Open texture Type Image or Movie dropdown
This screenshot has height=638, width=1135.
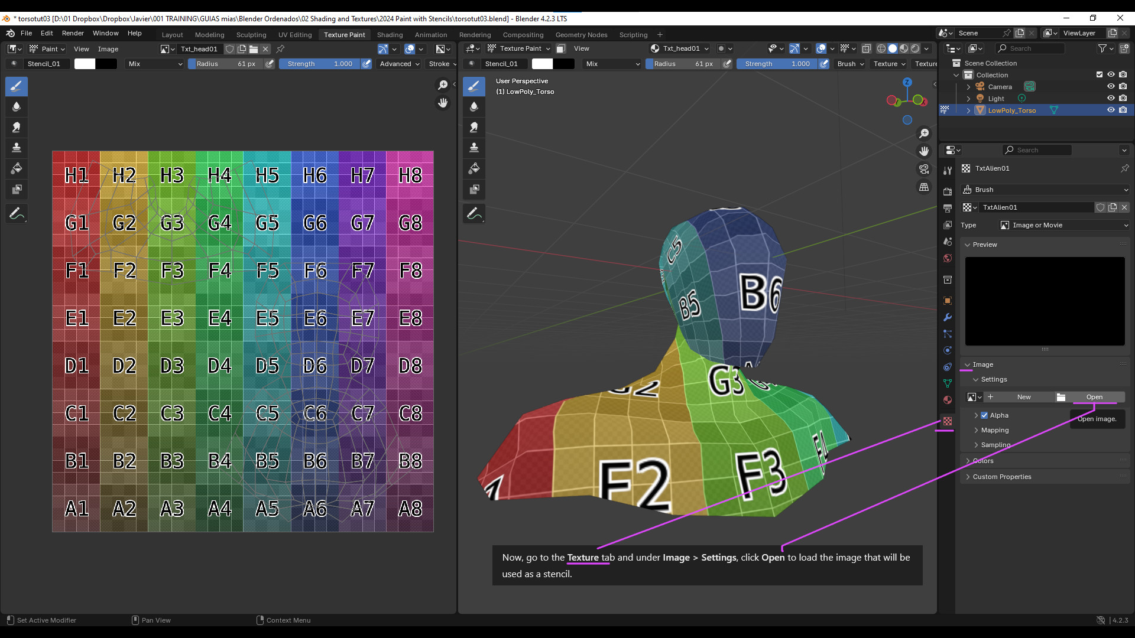(x=1064, y=225)
